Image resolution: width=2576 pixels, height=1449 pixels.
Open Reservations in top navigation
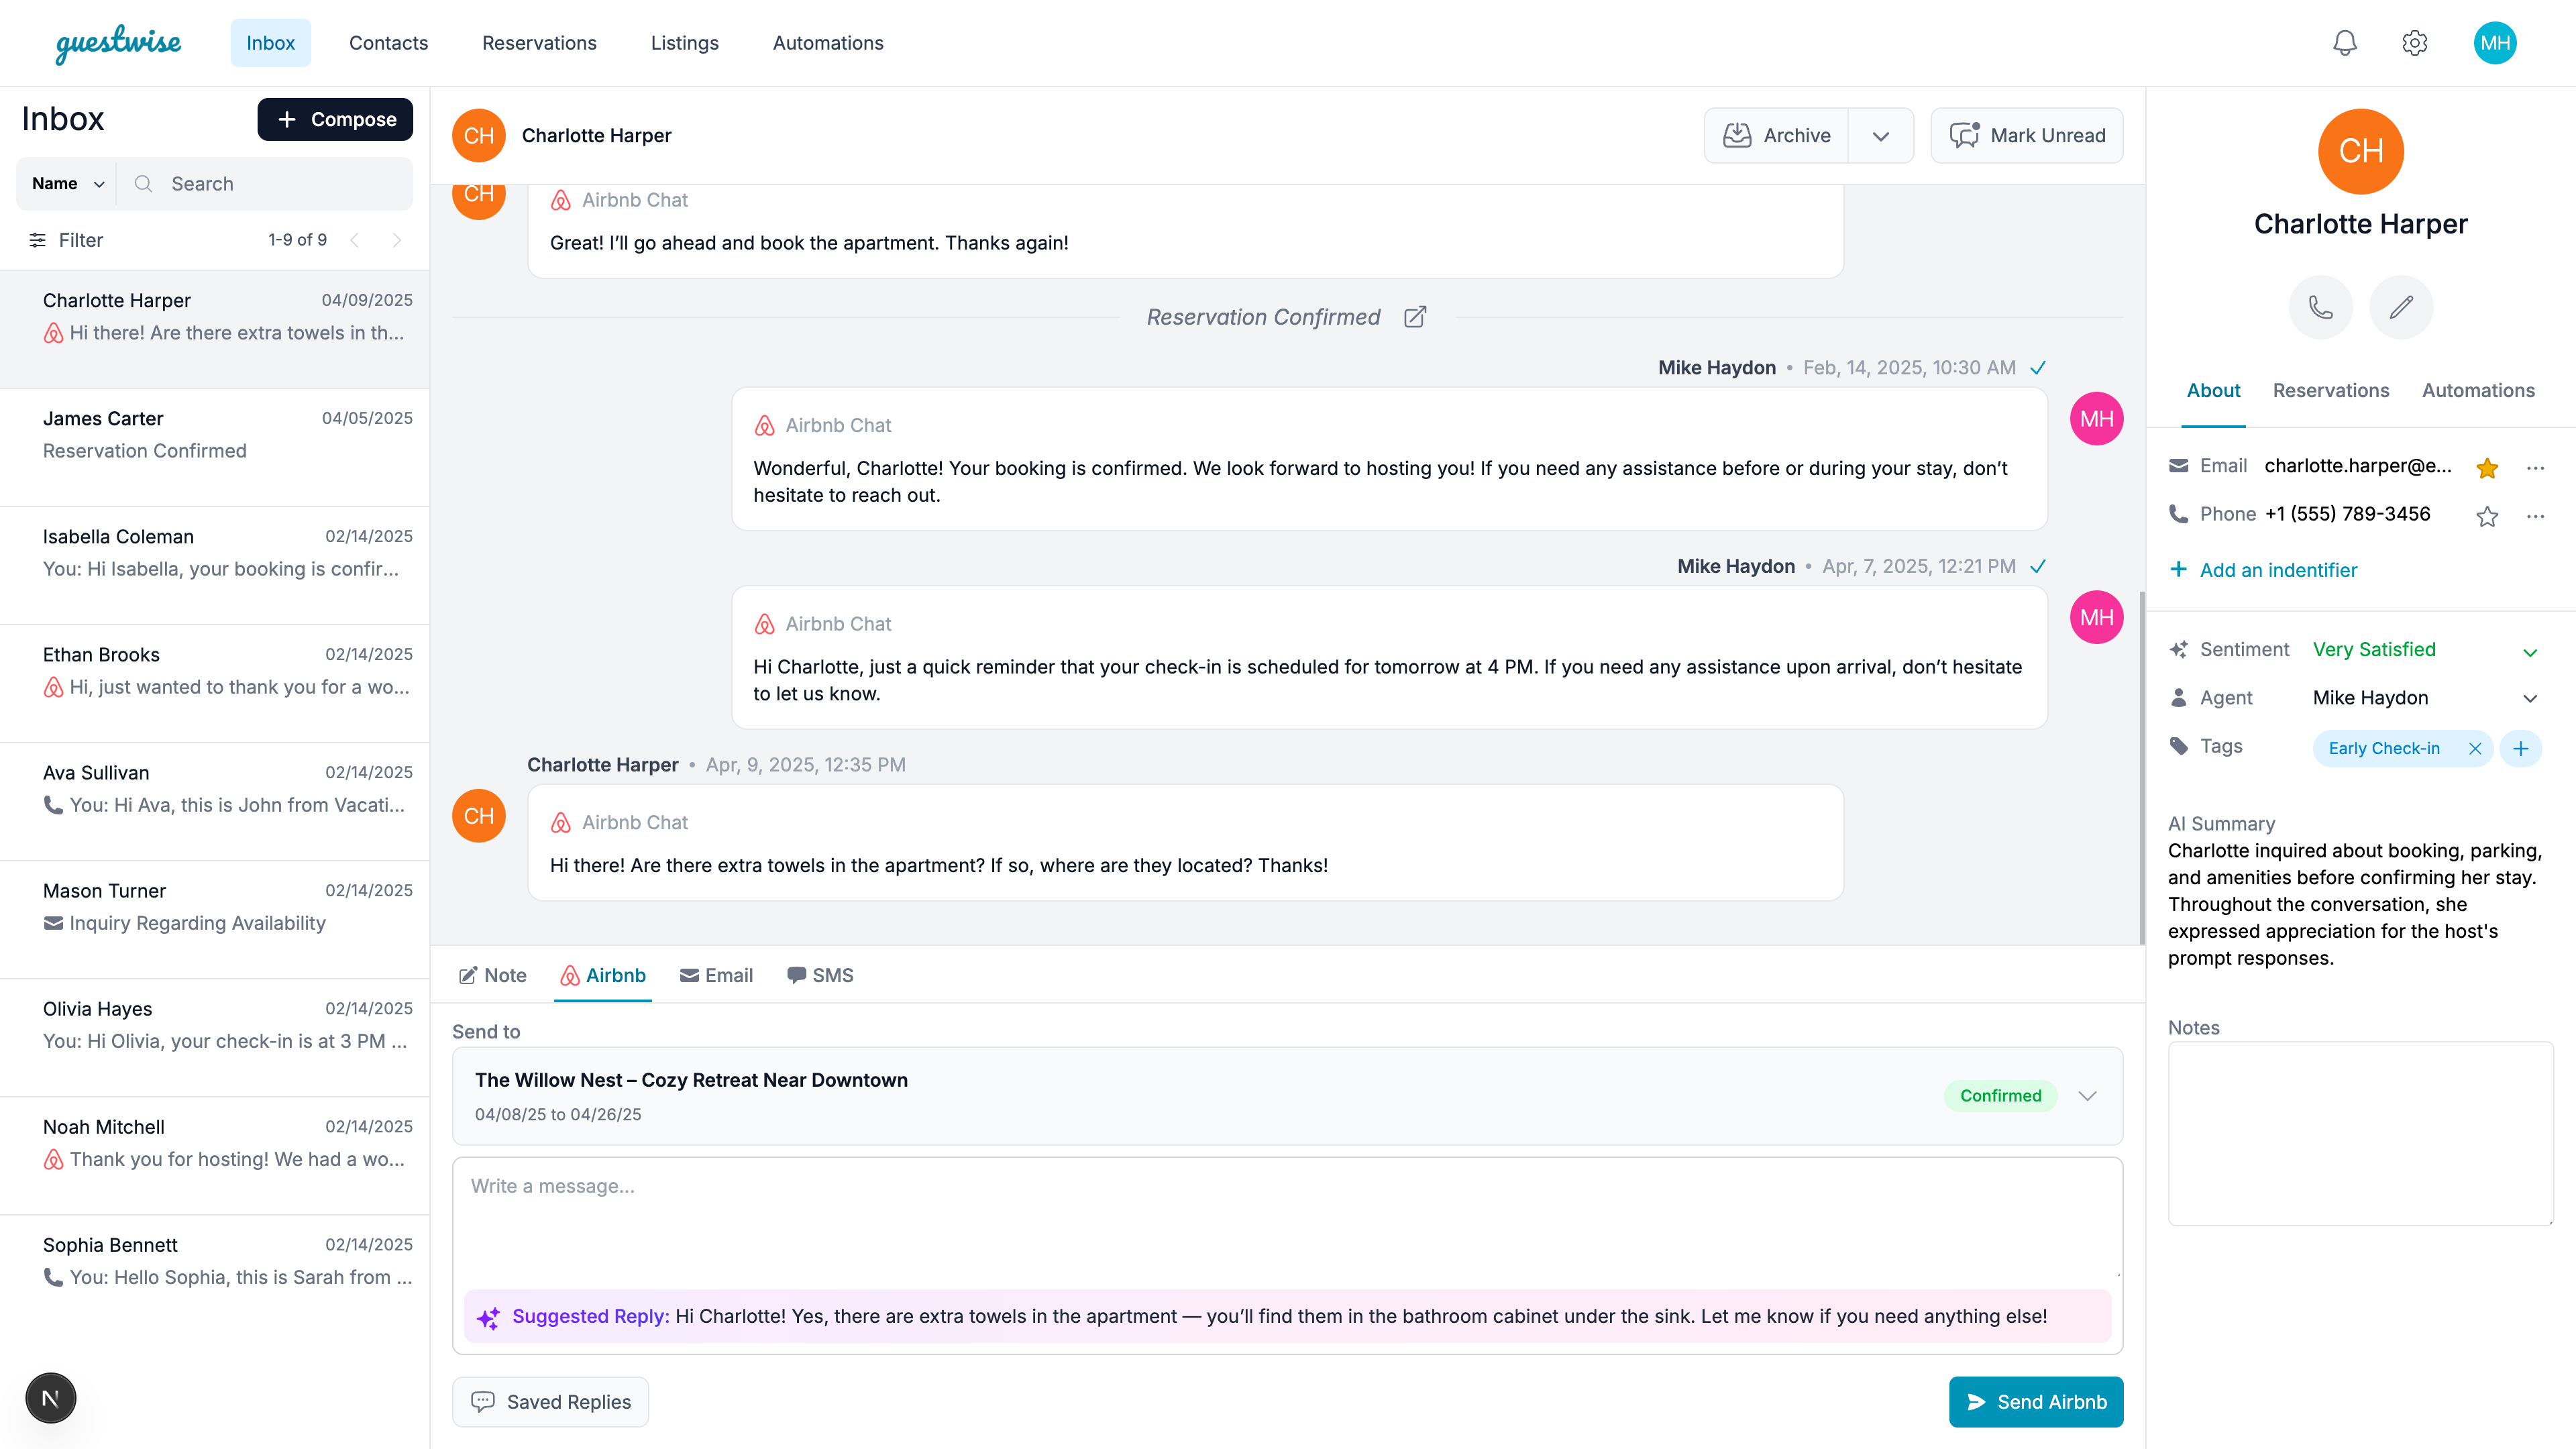click(x=539, y=43)
